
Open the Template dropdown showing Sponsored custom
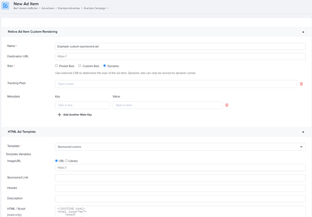pos(180,147)
